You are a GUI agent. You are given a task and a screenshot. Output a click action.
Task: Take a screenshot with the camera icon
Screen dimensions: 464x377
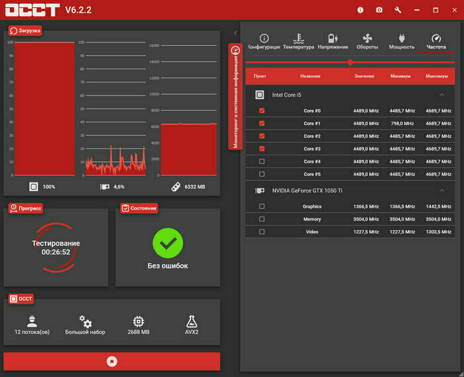pyautogui.click(x=379, y=10)
